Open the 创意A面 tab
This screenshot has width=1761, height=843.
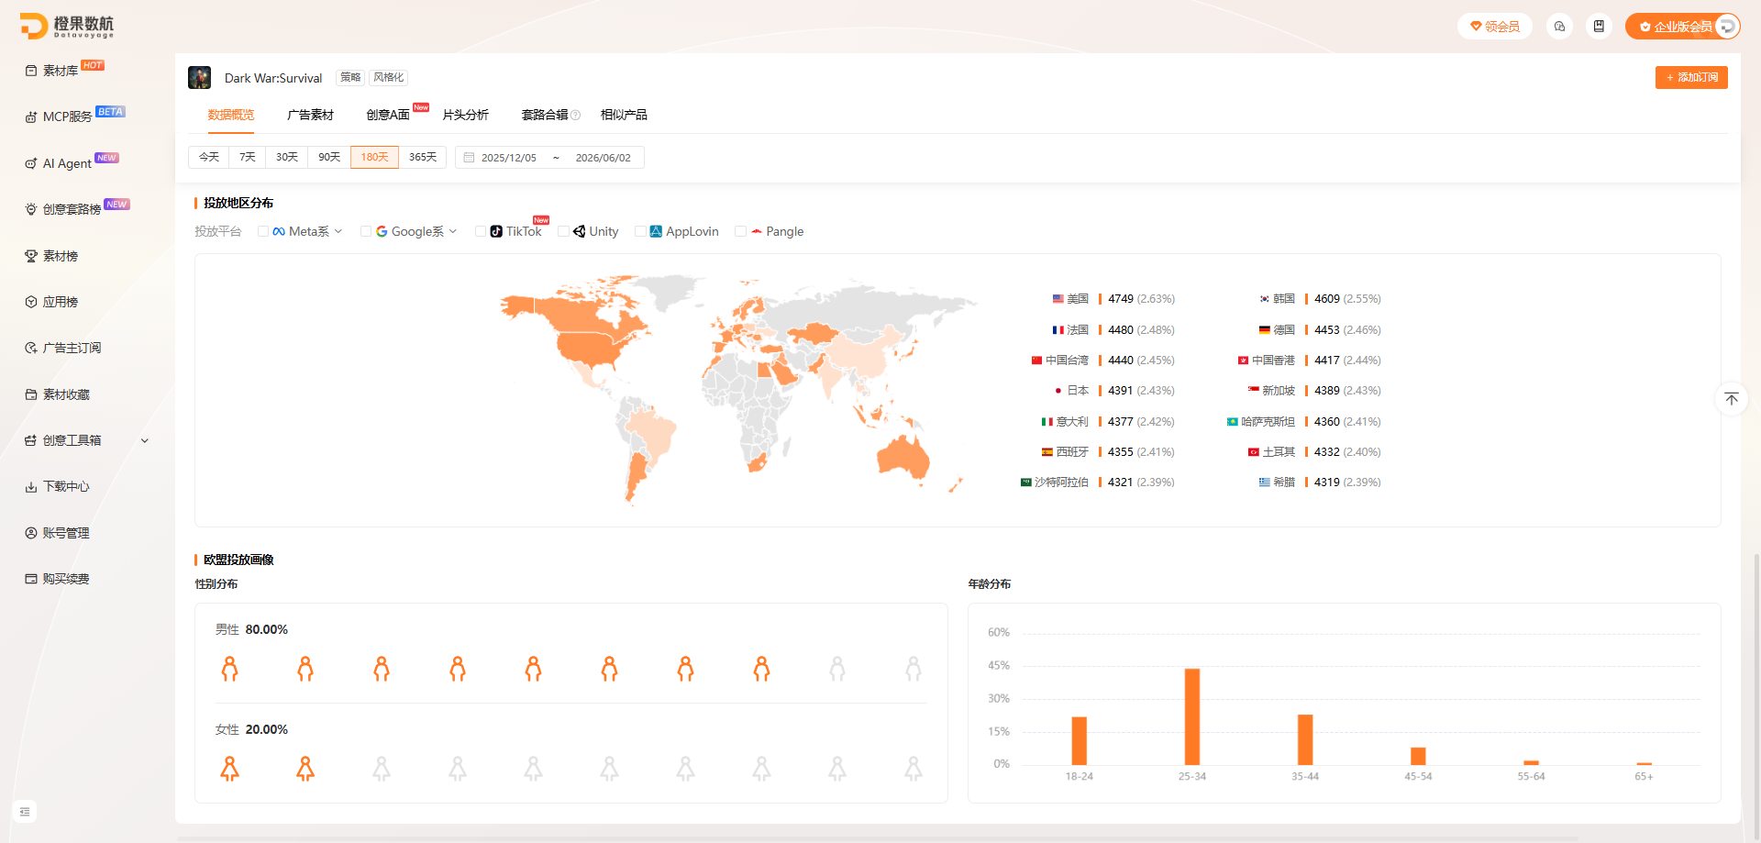click(388, 116)
